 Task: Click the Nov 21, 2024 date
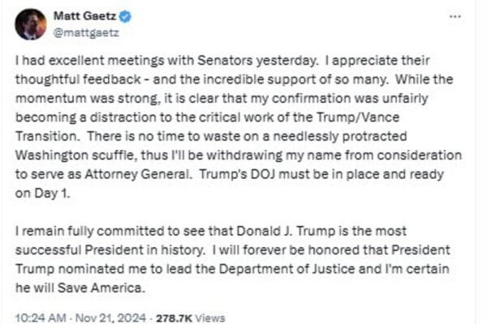tap(110, 318)
